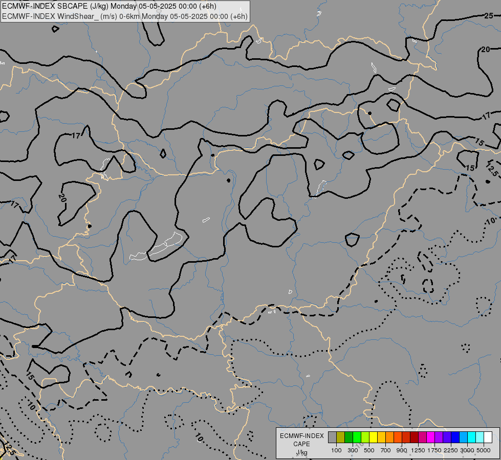501x460 pixels.
Task: Select the indigo swatch left of 2250 tick
Action: [x=447, y=437]
